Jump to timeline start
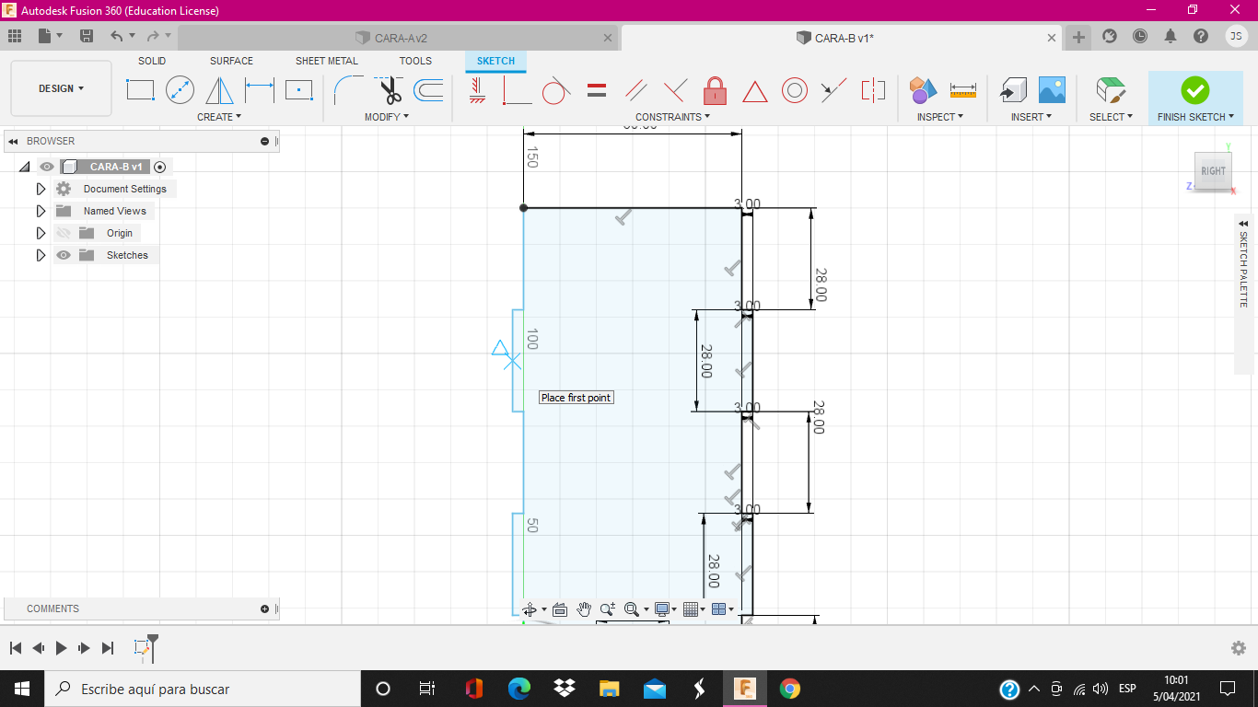 (x=16, y=648)
